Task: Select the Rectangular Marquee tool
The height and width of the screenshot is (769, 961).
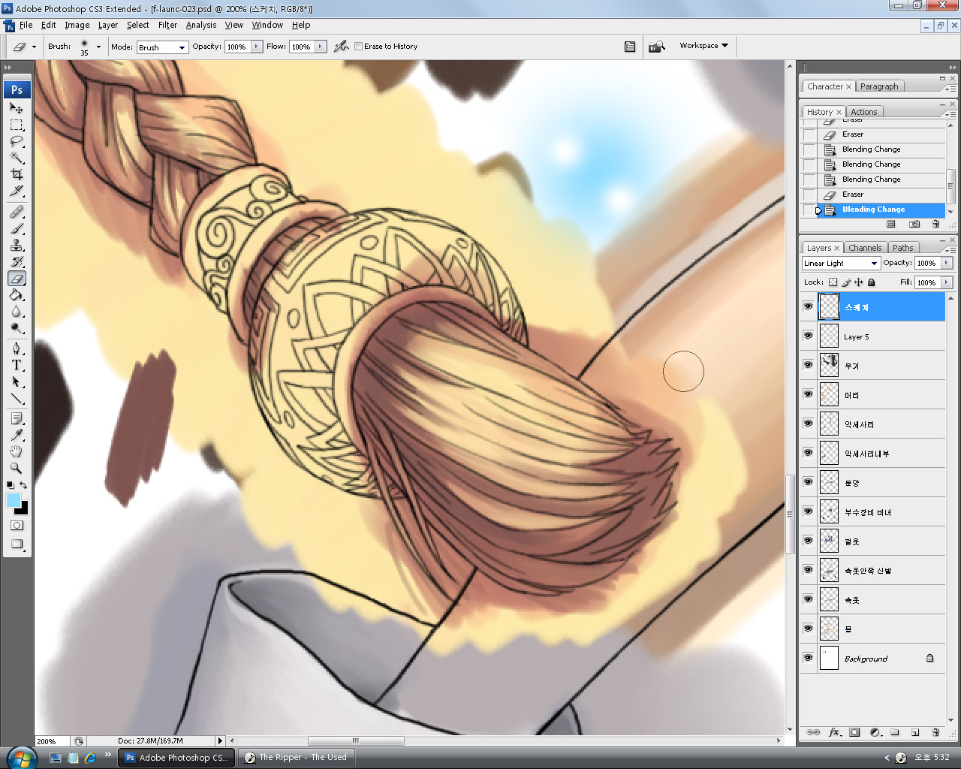Action: (17, 125)
